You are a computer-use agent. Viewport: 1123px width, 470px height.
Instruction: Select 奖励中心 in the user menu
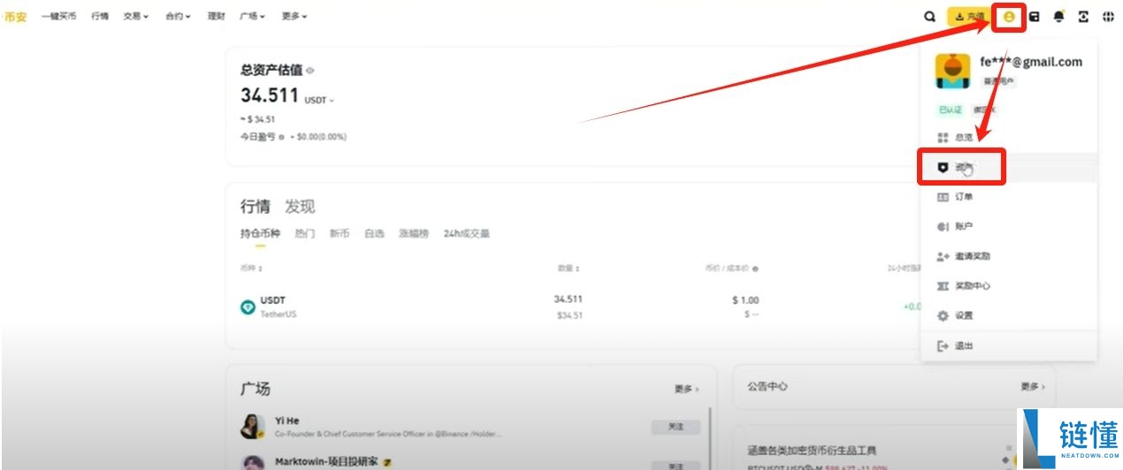tap(1009, 286)
